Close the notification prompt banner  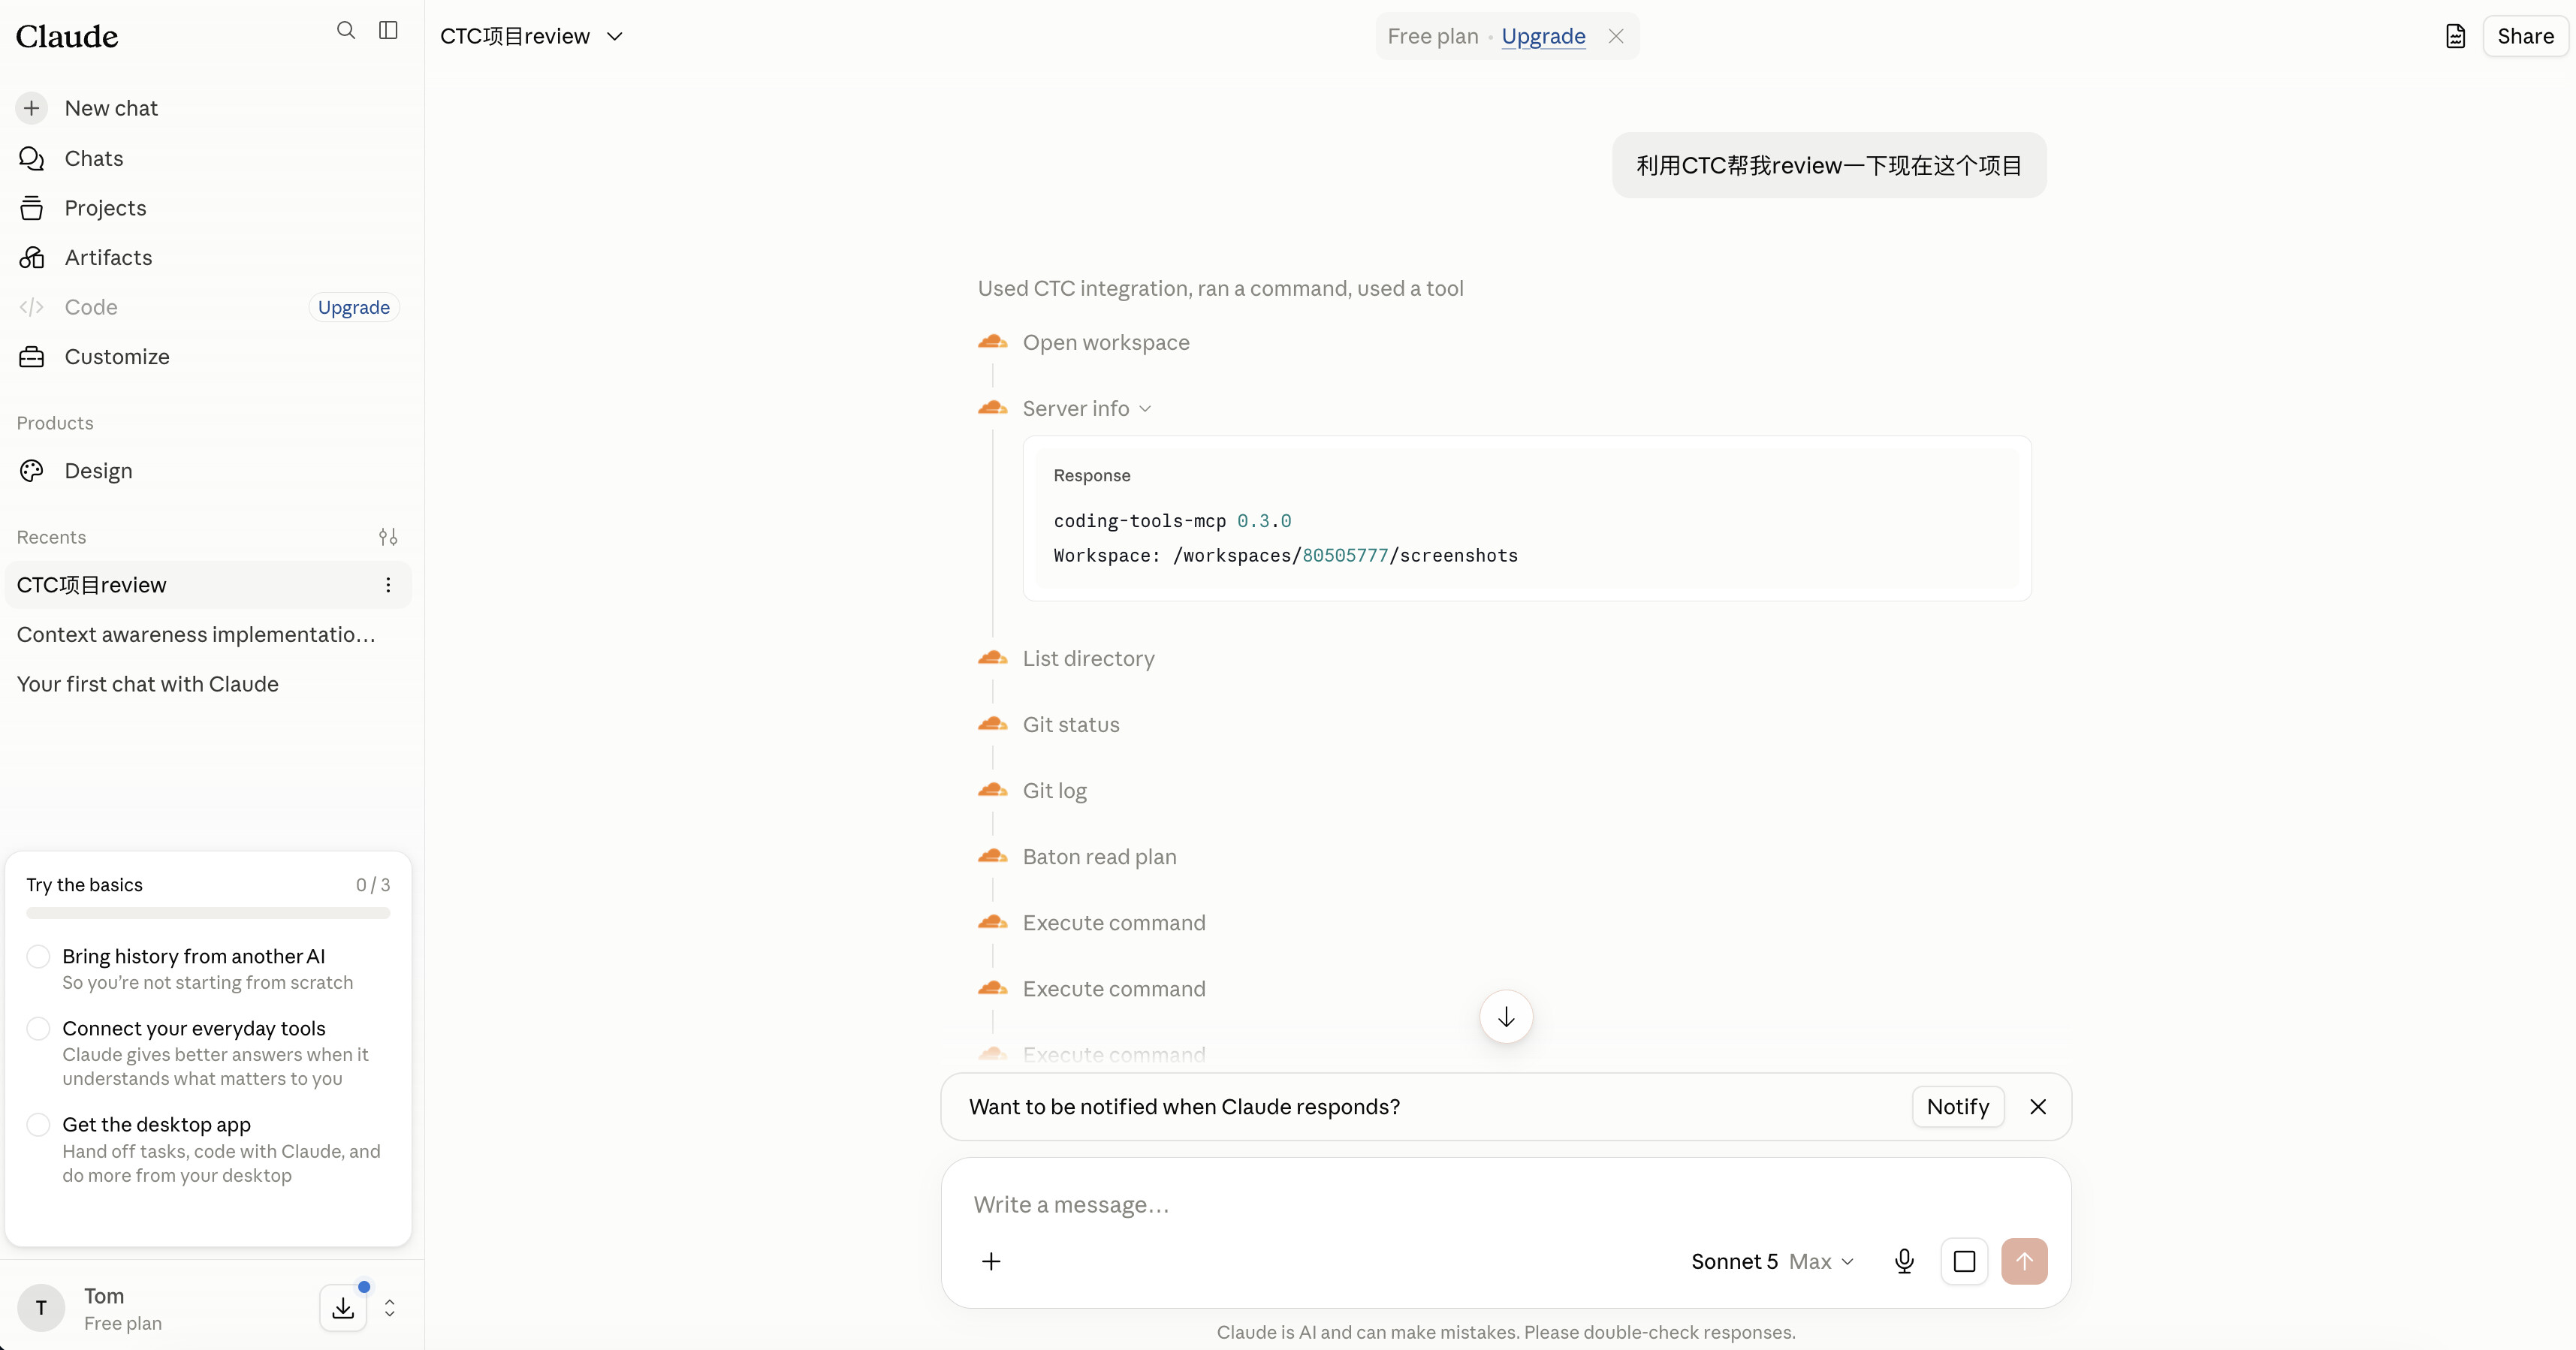[x=2038, y=1107]
